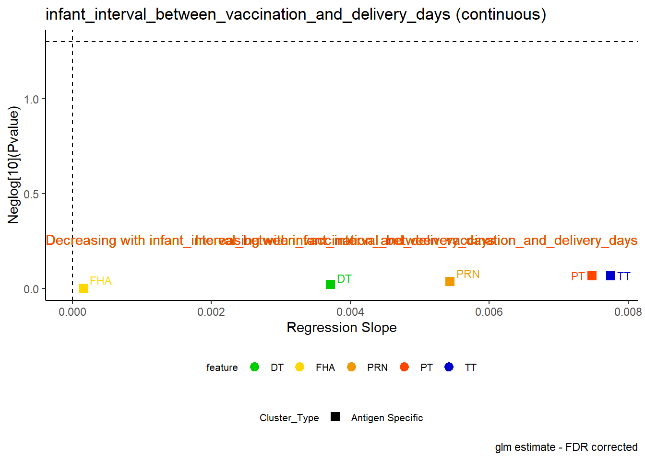
Task: Select the red PT legend circle
Action: coord(404,367)
